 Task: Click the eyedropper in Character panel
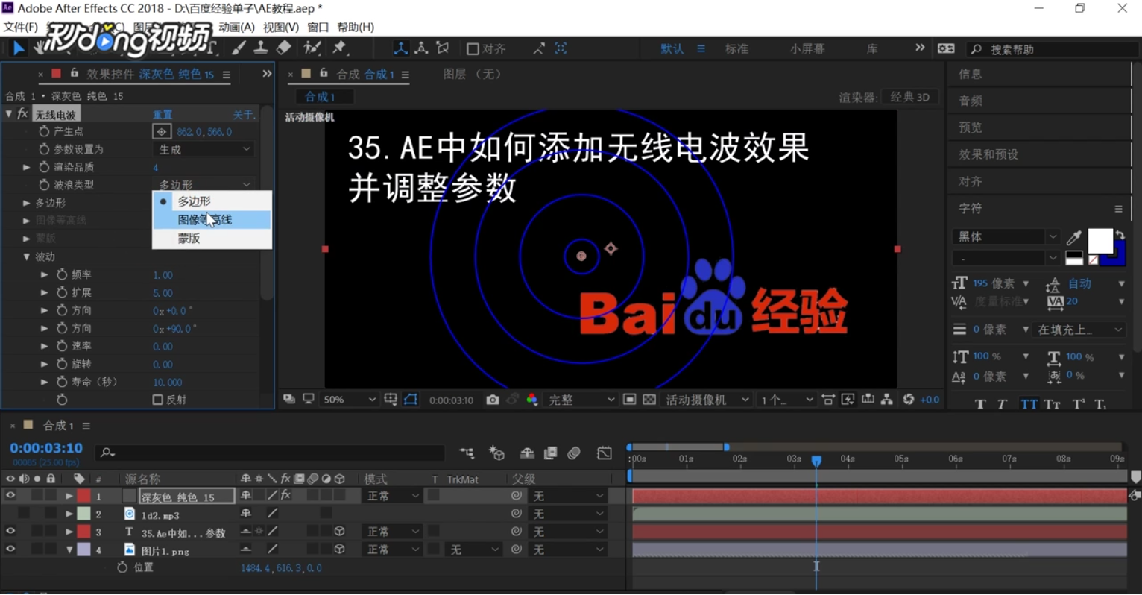pos(1074,237)
